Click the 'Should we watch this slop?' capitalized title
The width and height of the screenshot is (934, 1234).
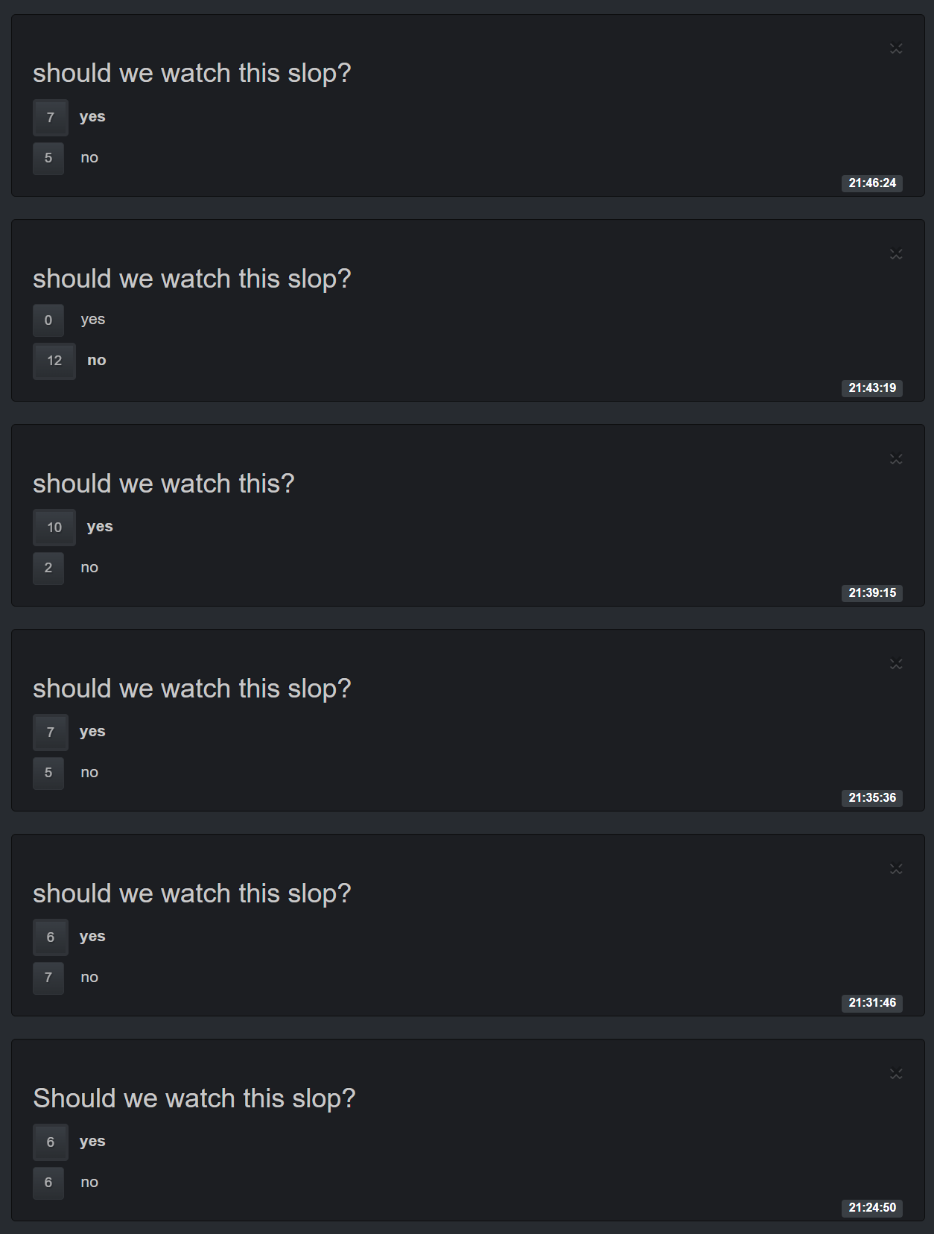194,1098
